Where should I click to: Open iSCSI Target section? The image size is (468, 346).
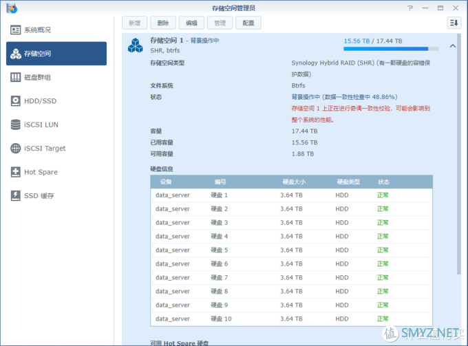(x=56, y=149)
